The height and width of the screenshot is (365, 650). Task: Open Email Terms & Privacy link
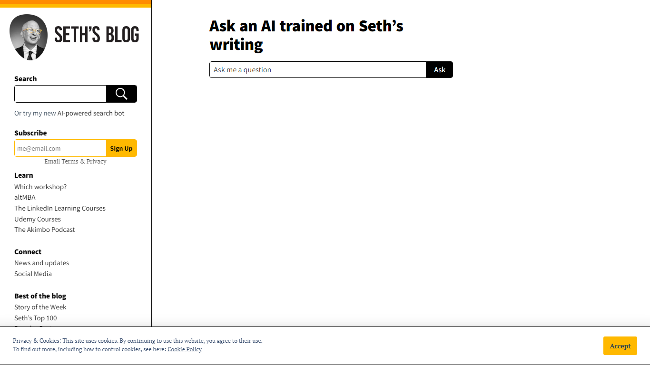tap(76, 162)
